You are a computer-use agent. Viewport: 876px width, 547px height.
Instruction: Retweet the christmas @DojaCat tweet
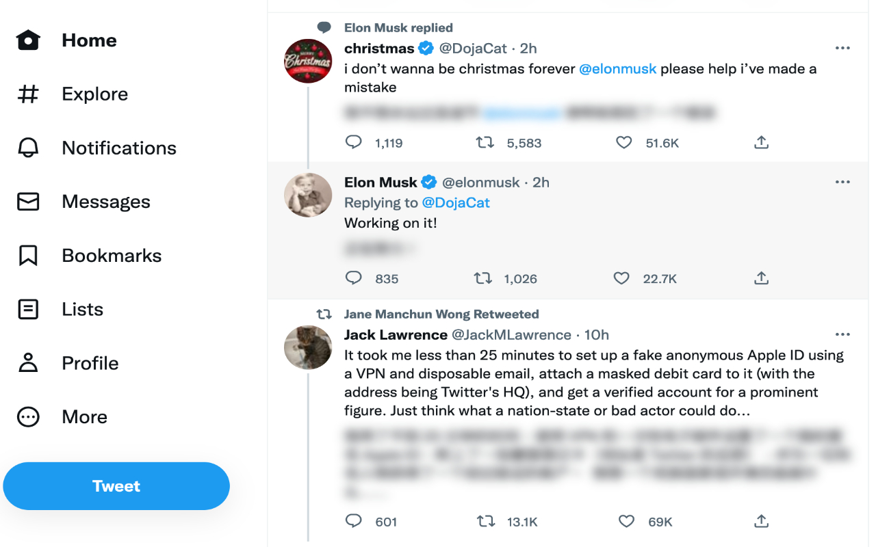pyautogui.click(x=485, y=142)
